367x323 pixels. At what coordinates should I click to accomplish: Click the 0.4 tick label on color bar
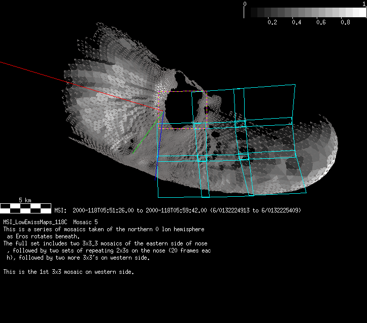[x=296, y=22]
